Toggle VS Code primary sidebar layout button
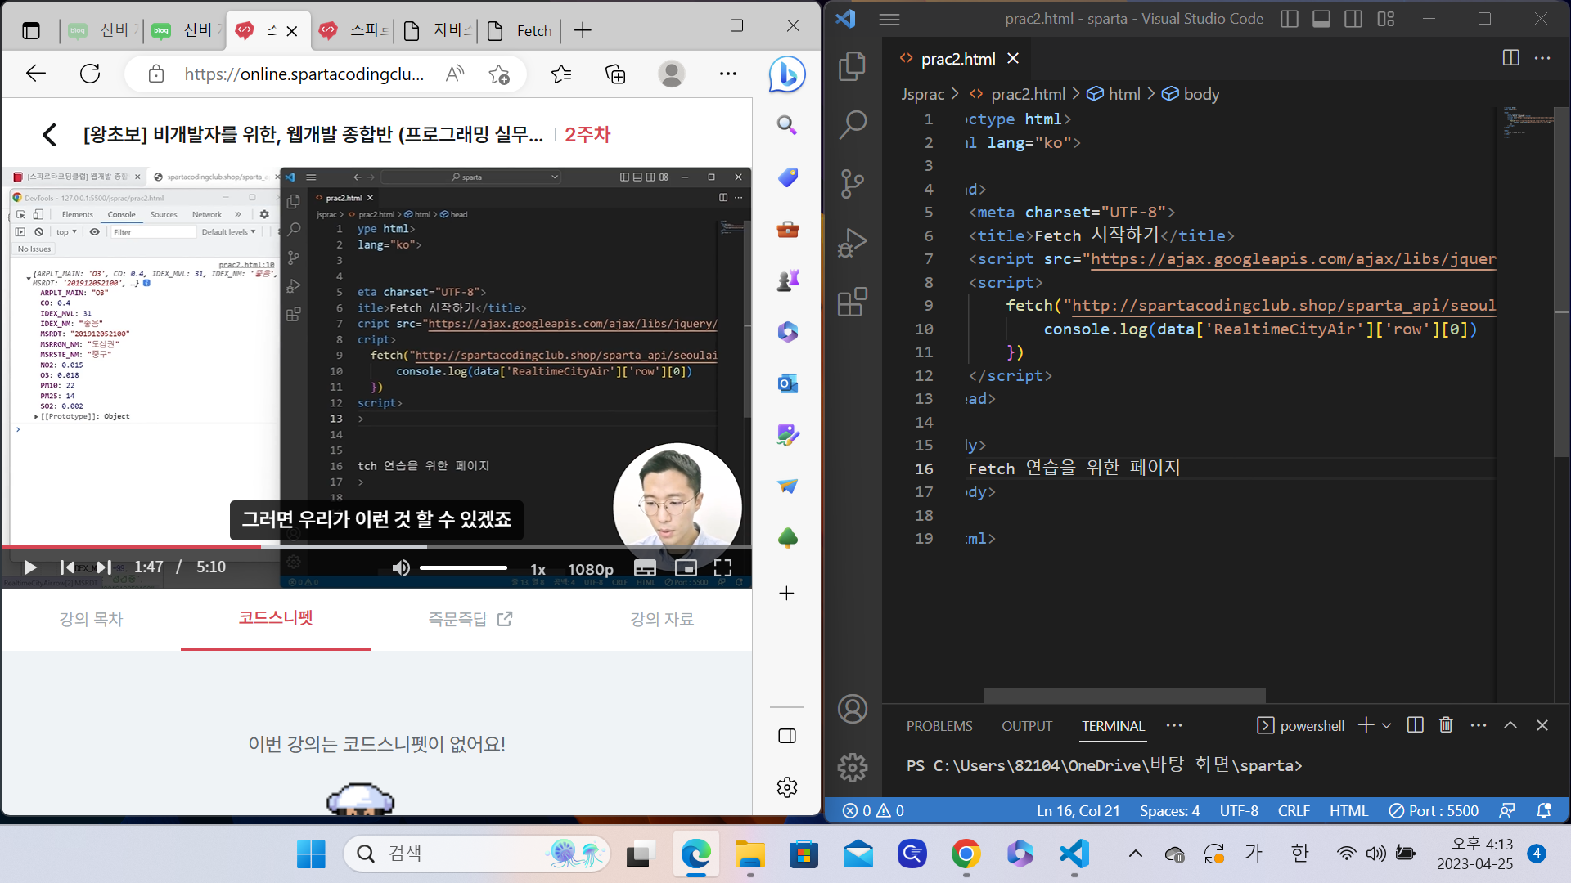Image resolution: width=1571 pixels, height=883 pixels. pos(1290,19)
